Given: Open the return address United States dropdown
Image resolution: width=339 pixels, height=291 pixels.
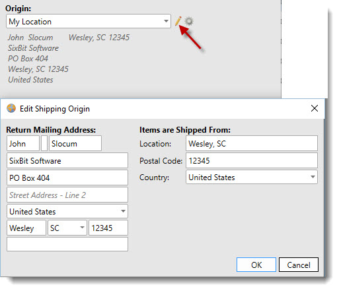Looking at the screenshot, I should 67,211.
